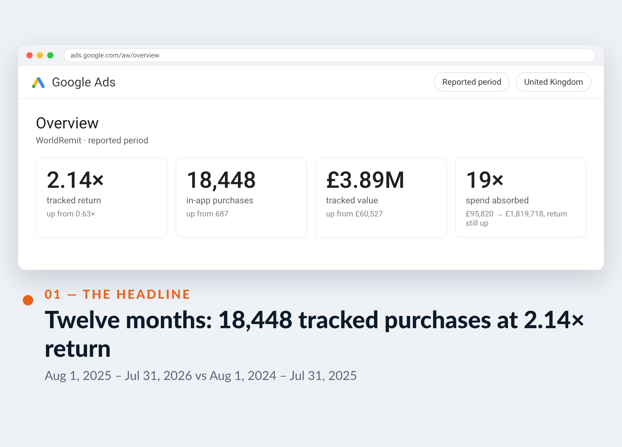Click the £95,820 → £1,819,718 note
622x447 pixels.
click(x=516, y=218)
